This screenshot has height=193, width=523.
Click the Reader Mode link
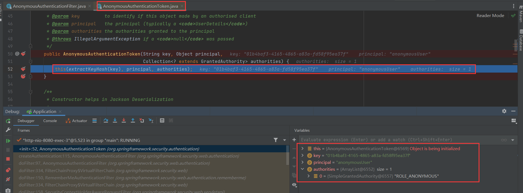490,15
